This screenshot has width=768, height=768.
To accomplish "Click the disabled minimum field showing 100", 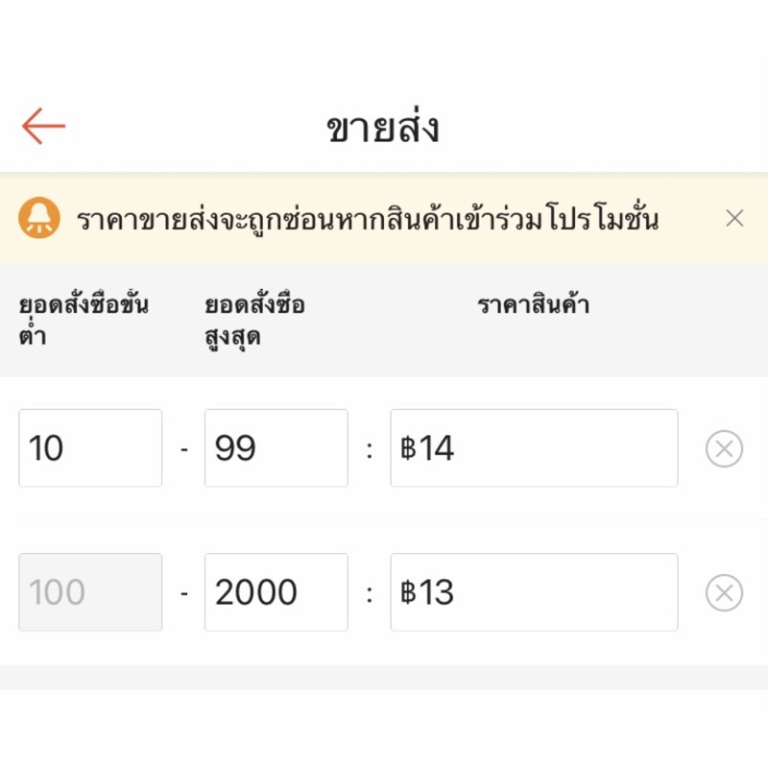I will pos(89,591).
